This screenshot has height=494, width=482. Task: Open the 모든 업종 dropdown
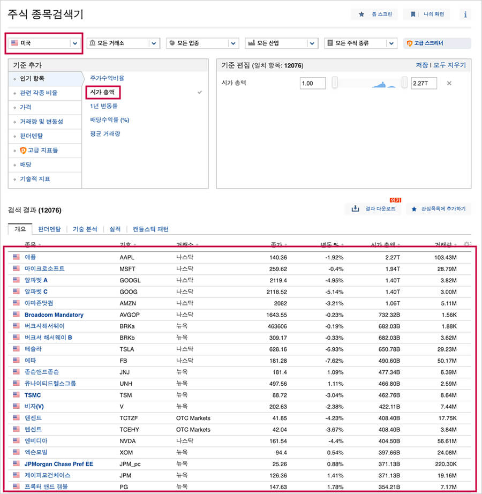coord(202,43)
